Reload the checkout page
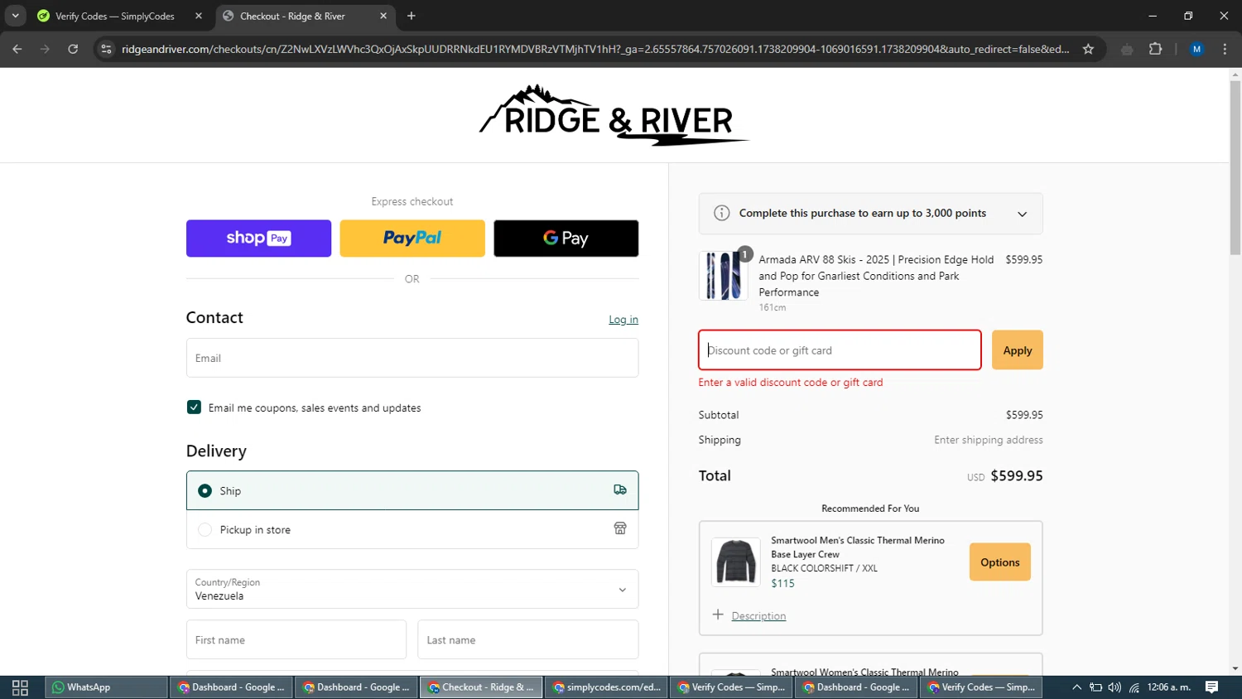Viewport: 1242px width, 699px height. coord(73,49)
